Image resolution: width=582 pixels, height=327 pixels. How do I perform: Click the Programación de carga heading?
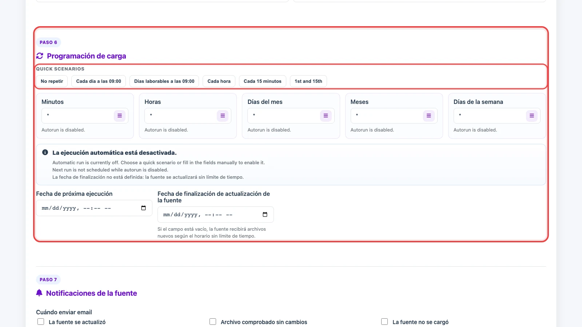(x=87, y=56)
